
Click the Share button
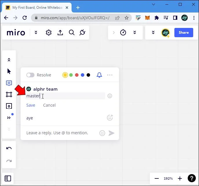point(184,33)
